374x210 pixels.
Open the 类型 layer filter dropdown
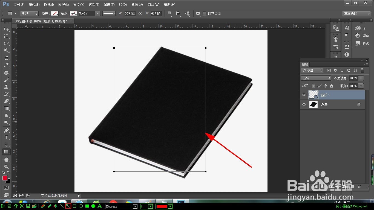tap(312, 71)
